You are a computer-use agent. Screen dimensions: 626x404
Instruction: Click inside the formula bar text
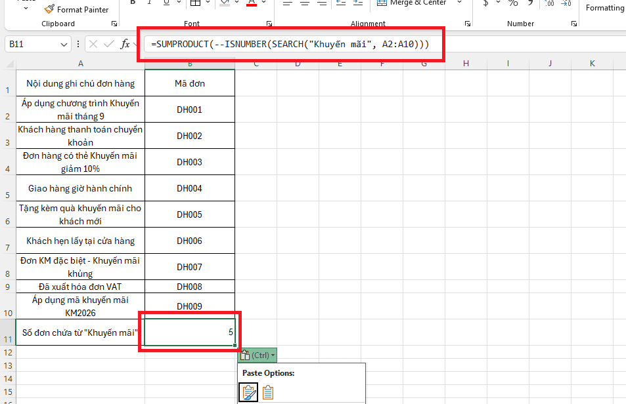[x=290, y=44]
